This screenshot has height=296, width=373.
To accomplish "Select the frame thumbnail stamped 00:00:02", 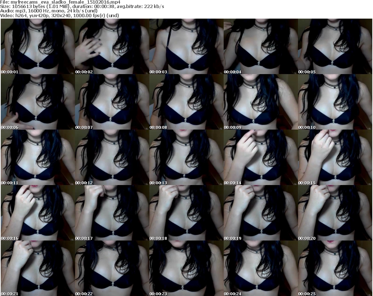I will 112,46.
